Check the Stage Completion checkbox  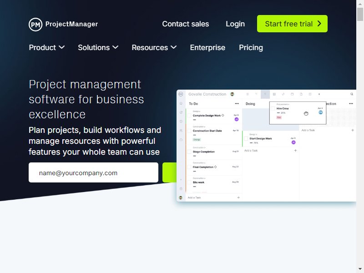pos(189,152)
